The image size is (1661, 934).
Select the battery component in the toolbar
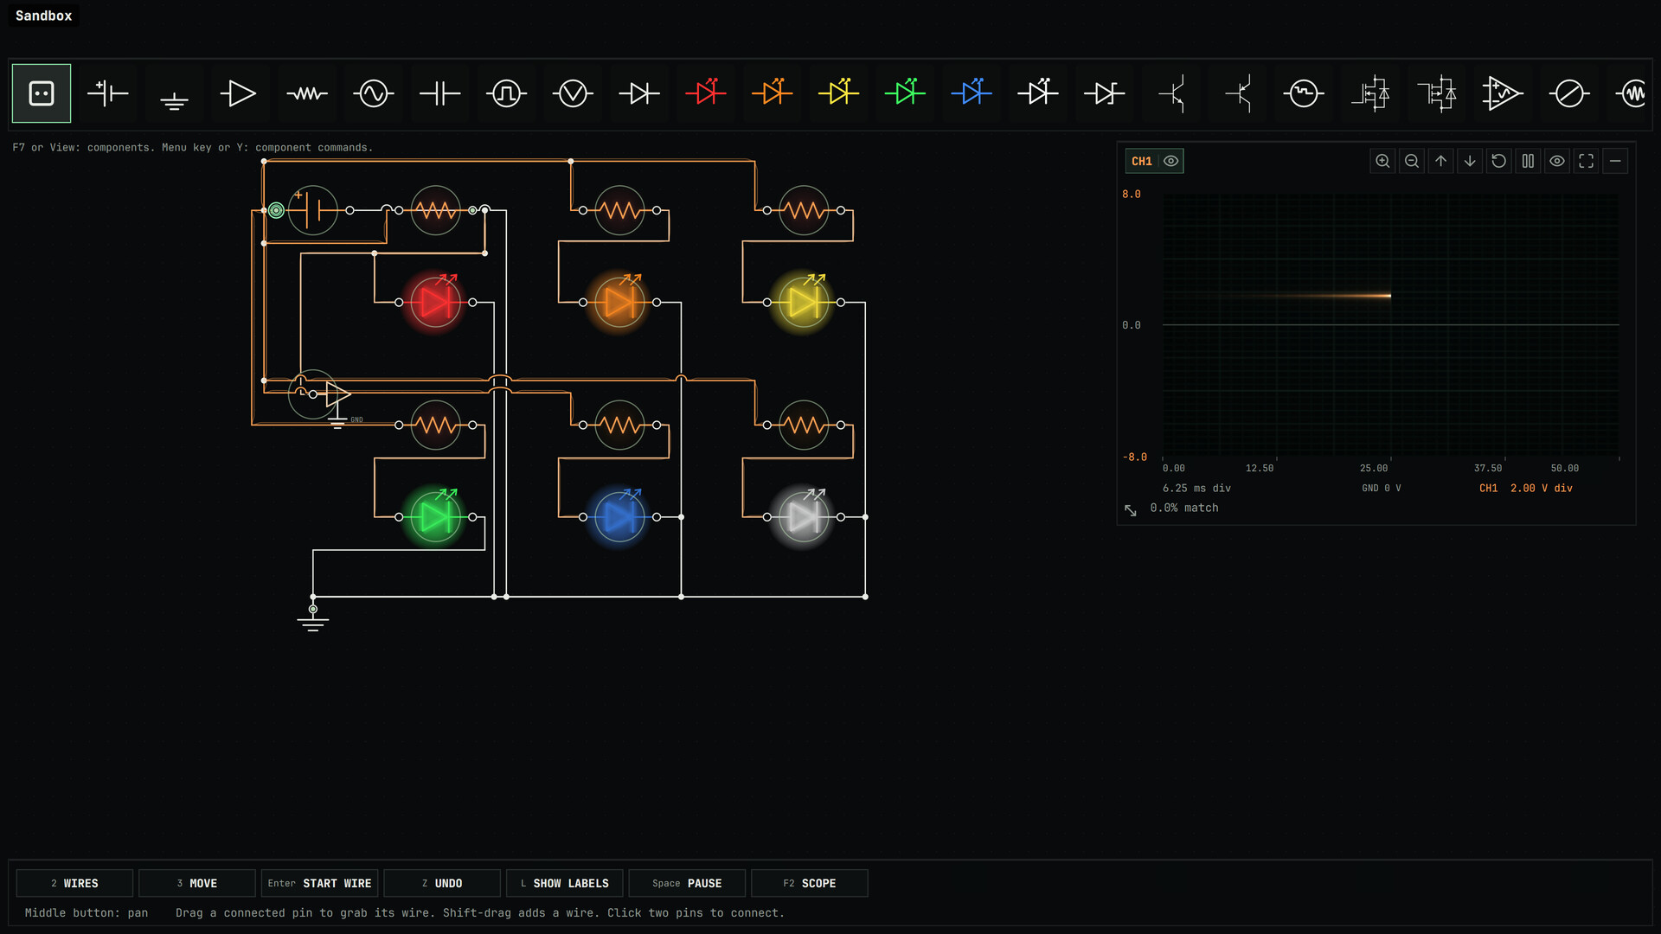(x=108, y=93)
